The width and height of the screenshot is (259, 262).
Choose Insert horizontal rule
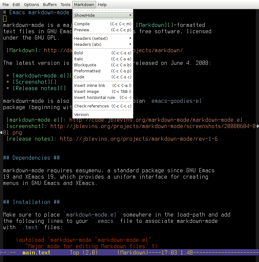click(x=103, y=98)
